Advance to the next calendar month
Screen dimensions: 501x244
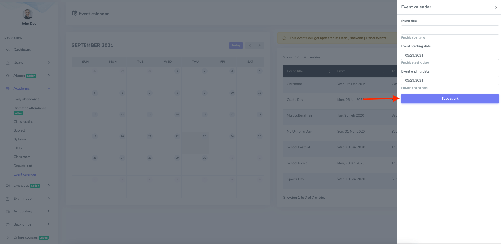259,45
